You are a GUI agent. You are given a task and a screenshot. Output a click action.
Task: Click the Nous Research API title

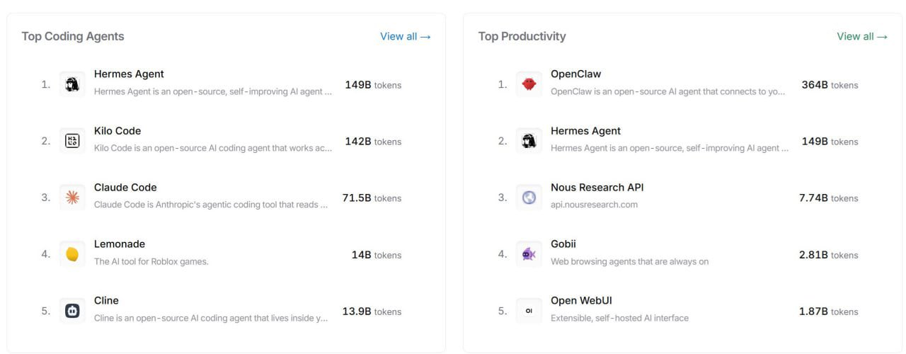pyautogui.click(x=597, y=188)
